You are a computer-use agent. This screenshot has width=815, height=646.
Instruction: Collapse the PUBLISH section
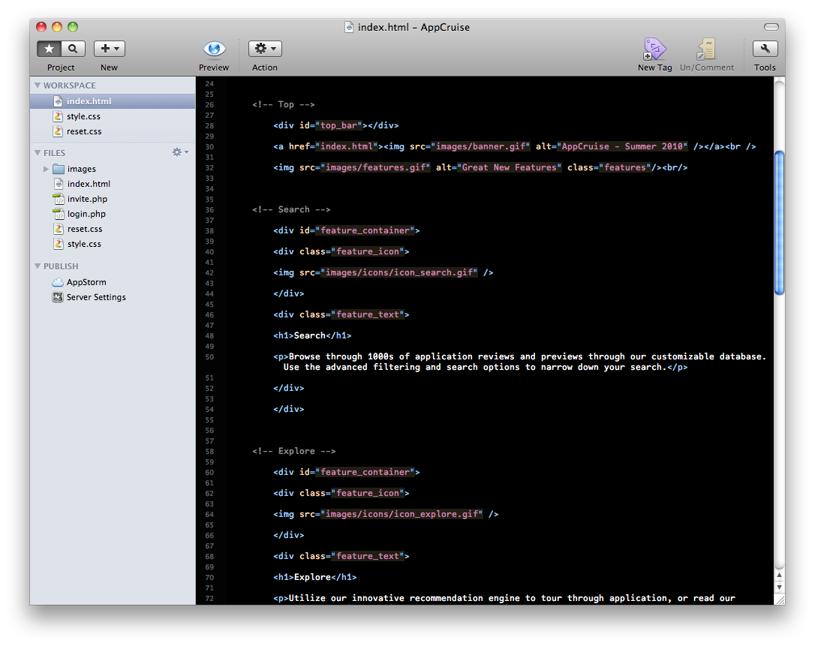(38, 266)
